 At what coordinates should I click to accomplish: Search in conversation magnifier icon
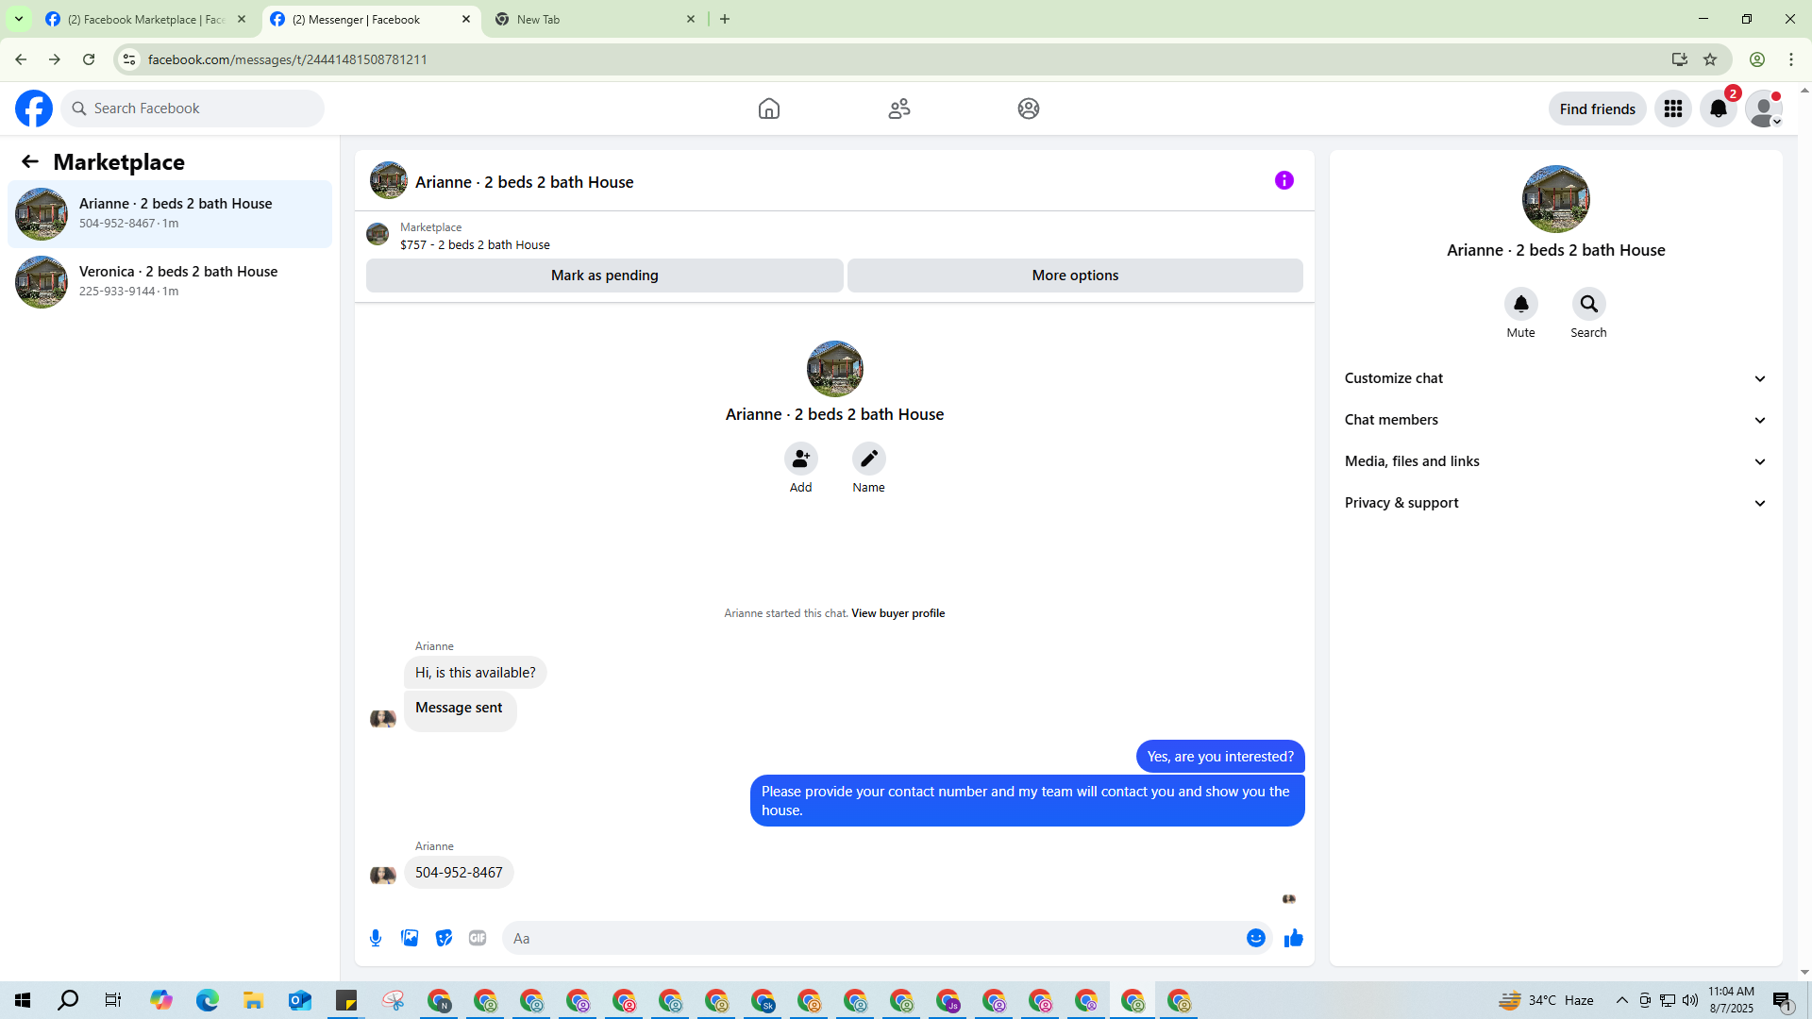(1589, 304)
